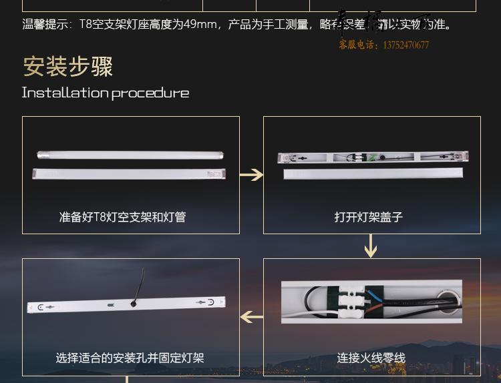This screenshot has width=501, height=383.
Task: Click the opened bracket showing internal wiring
Action: point(373,157)
